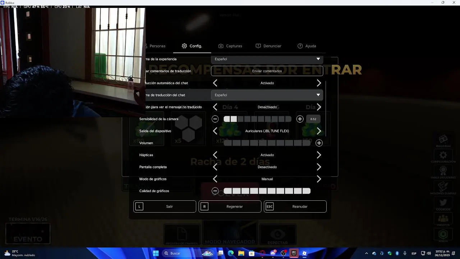Open Registro de cambios button
The height and width of the screenshot is (259, 460).
tap(182, 235)
